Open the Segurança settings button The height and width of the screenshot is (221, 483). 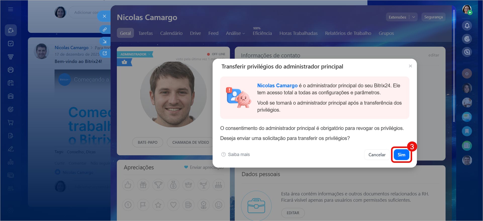point(433,17)
